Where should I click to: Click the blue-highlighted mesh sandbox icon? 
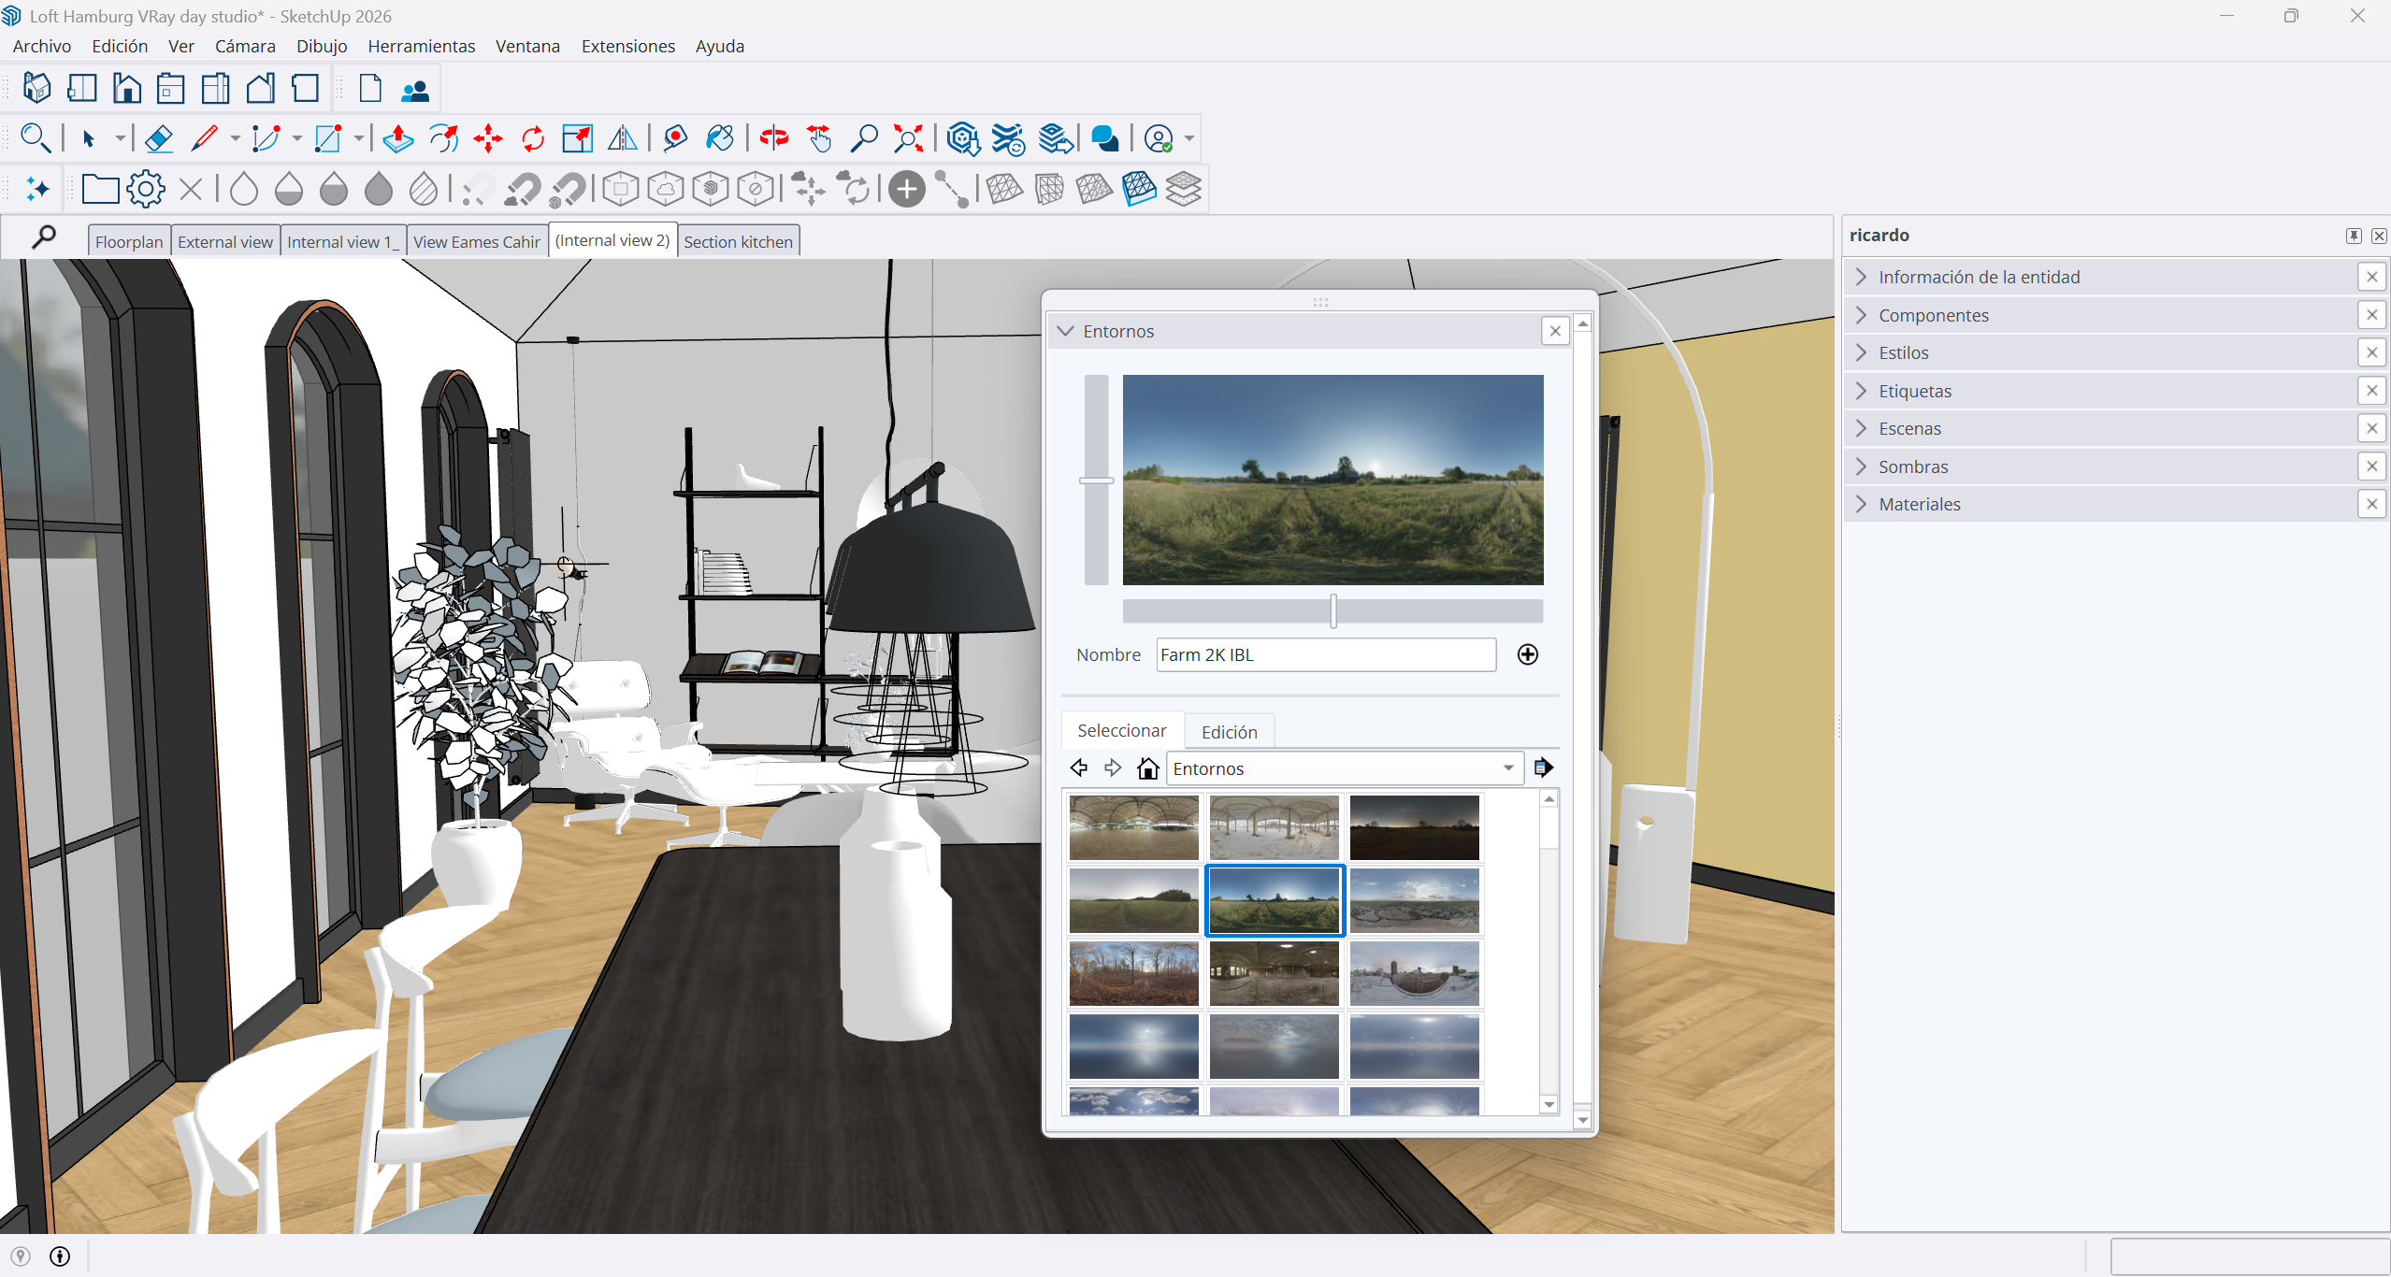[x=1139, y=189]
